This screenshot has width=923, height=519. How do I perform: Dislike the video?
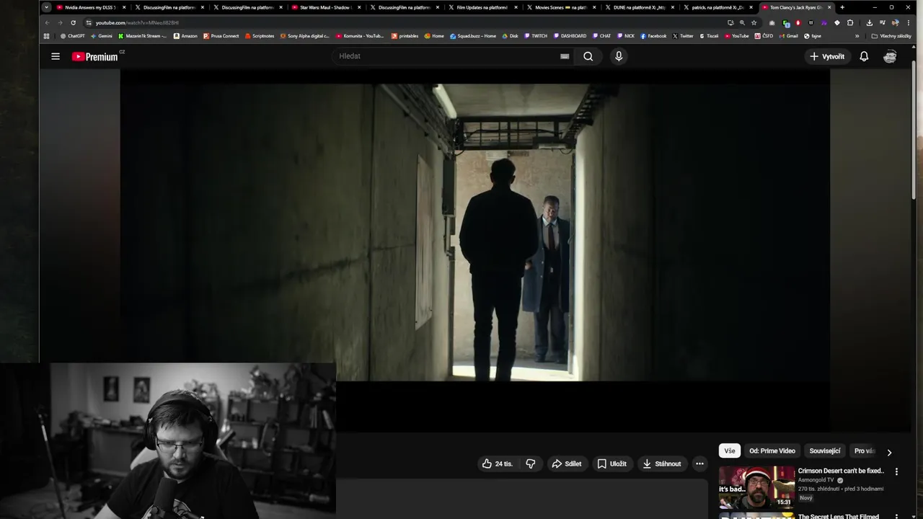pyautogui.click(x=531, y=463)
